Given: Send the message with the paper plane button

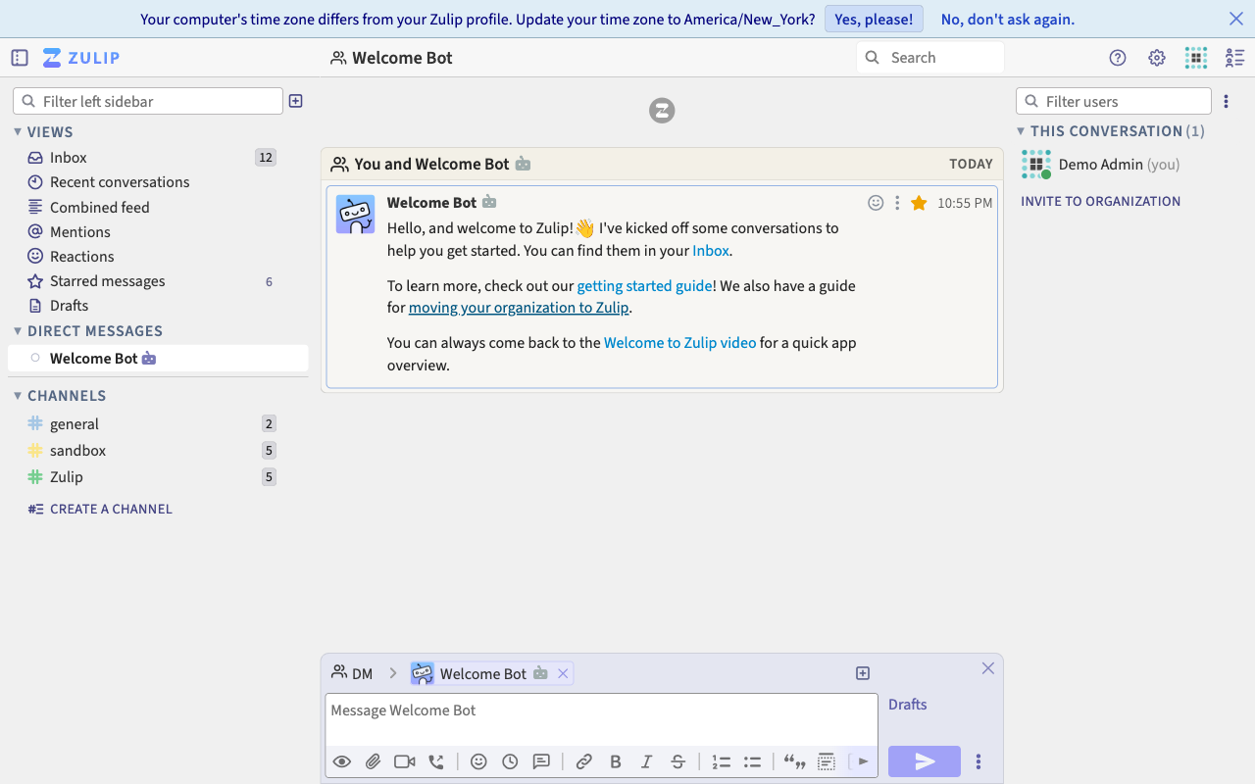Looking at the screenshot, I should coord(925,761).
